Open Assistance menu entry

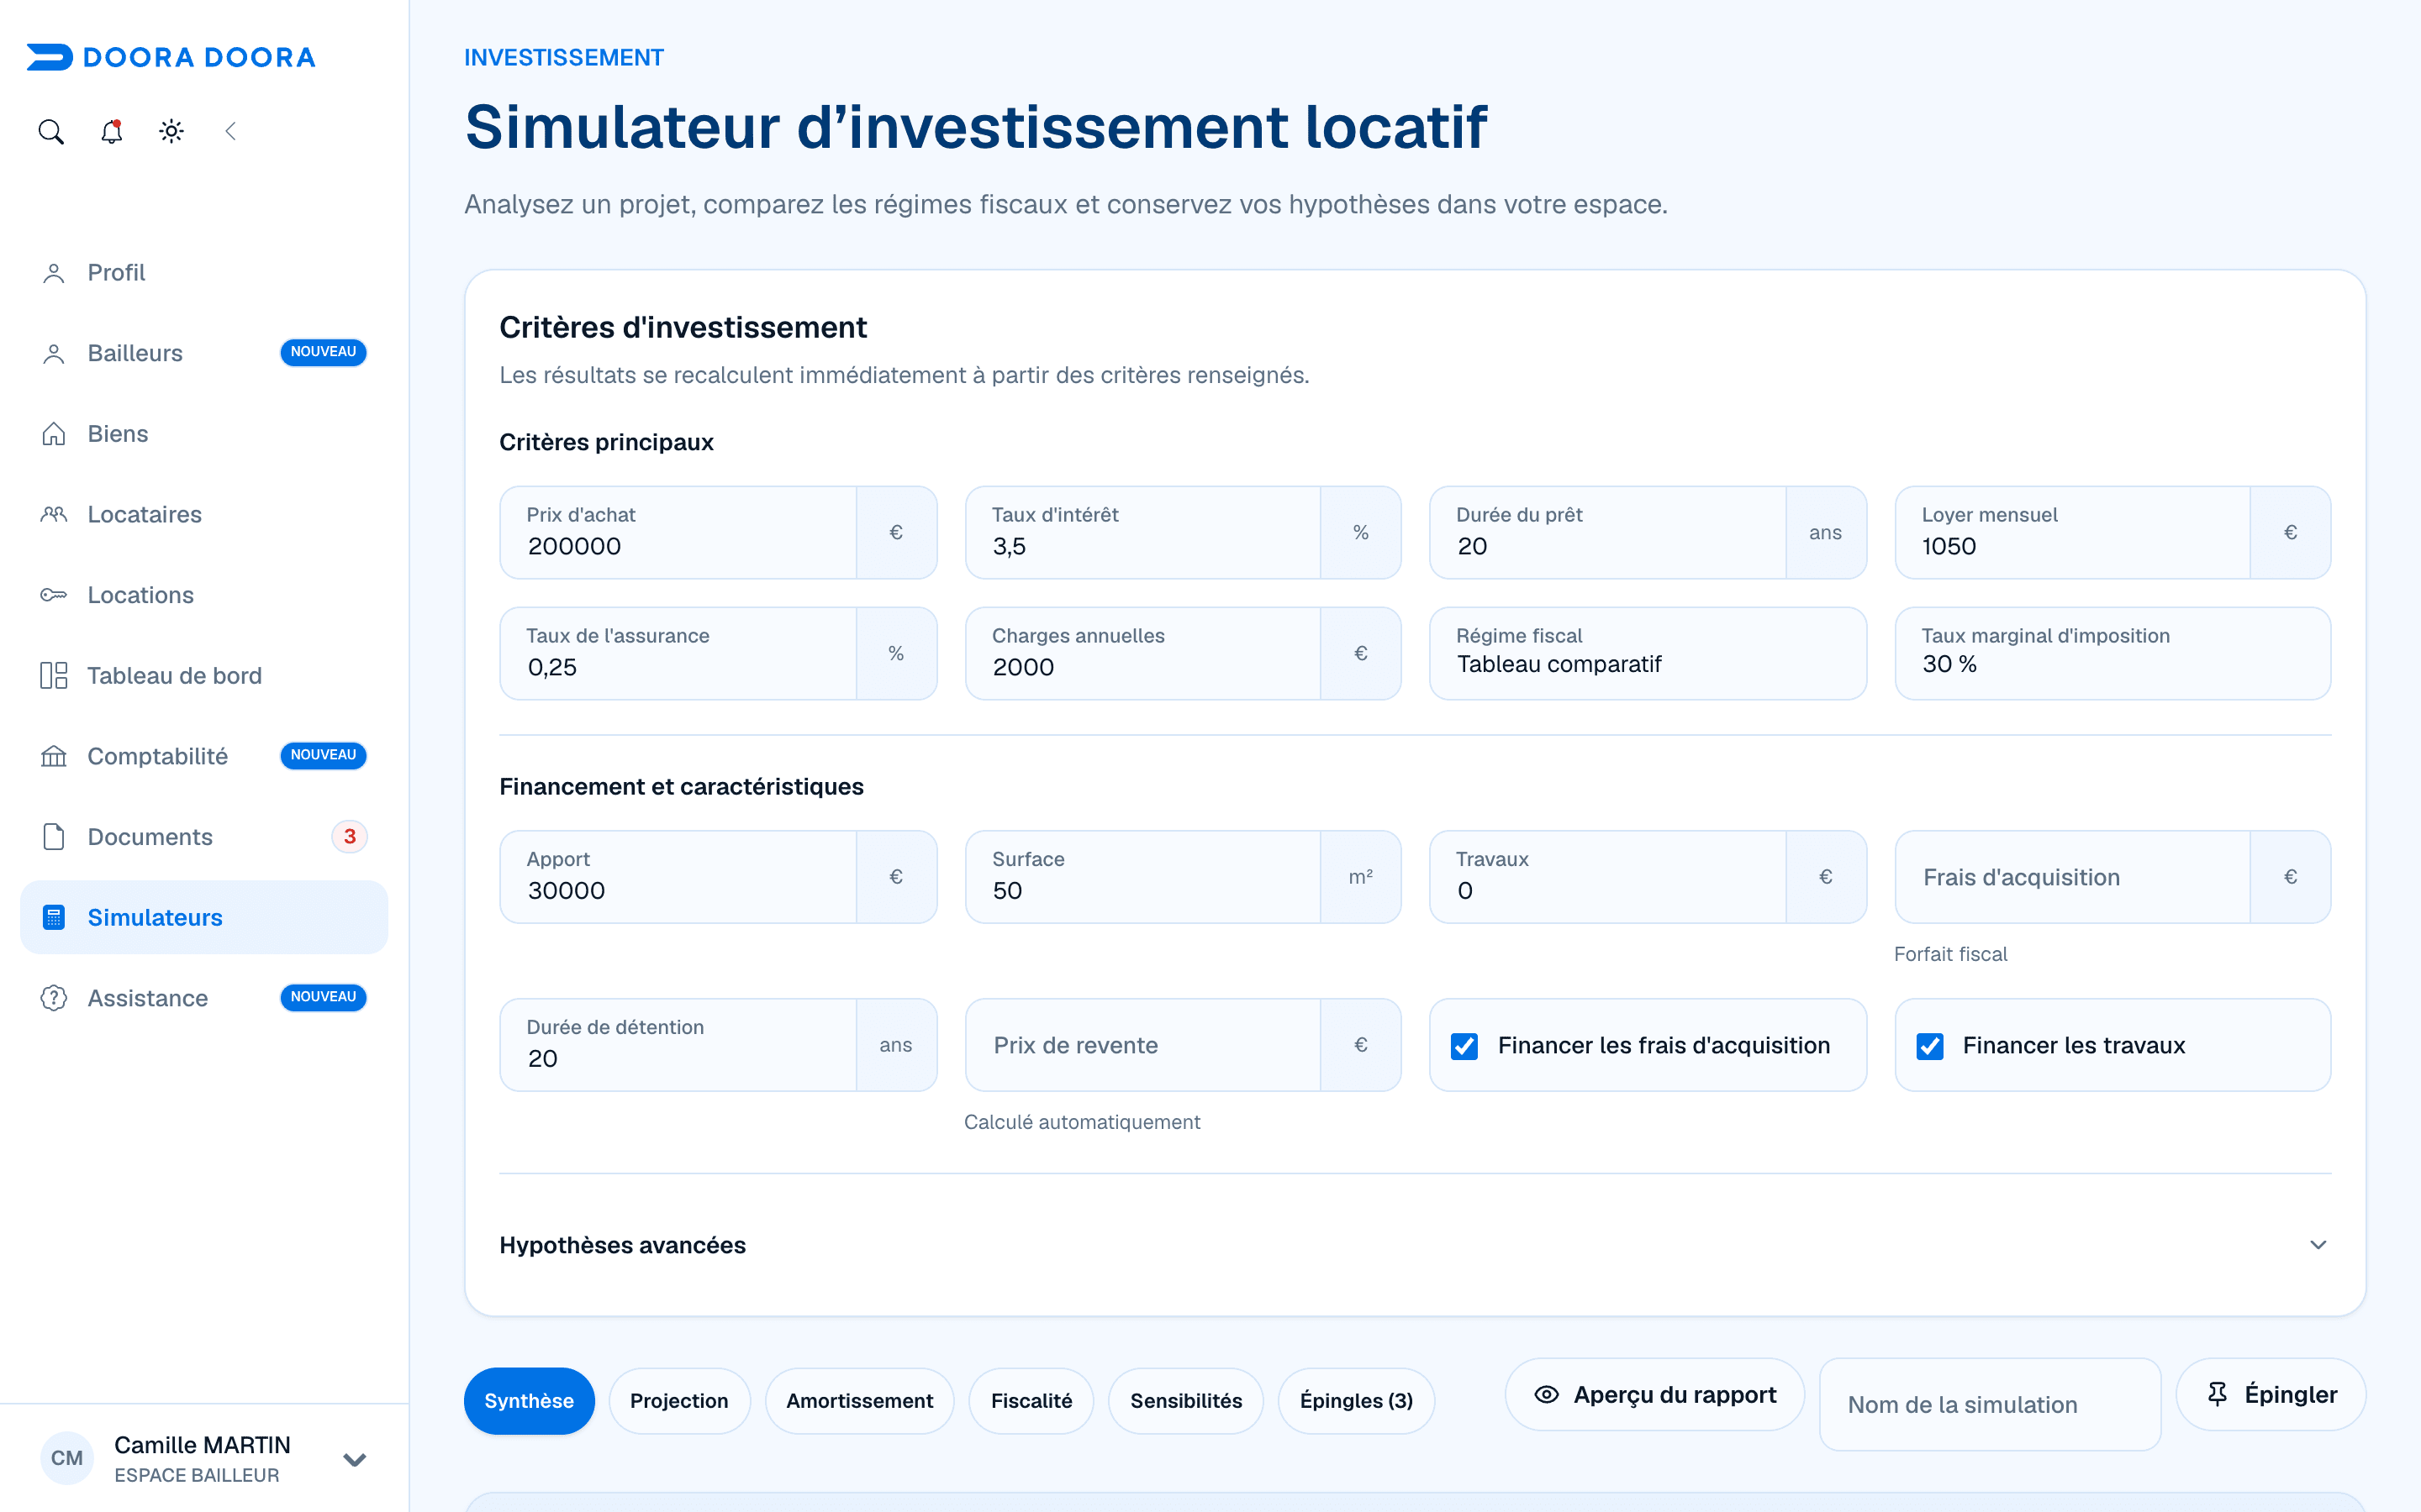[x=204, y=998]
